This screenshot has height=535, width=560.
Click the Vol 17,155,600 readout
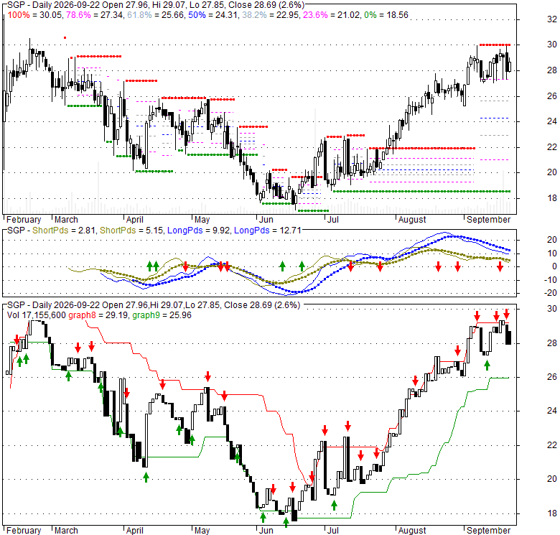pos(36,315)
